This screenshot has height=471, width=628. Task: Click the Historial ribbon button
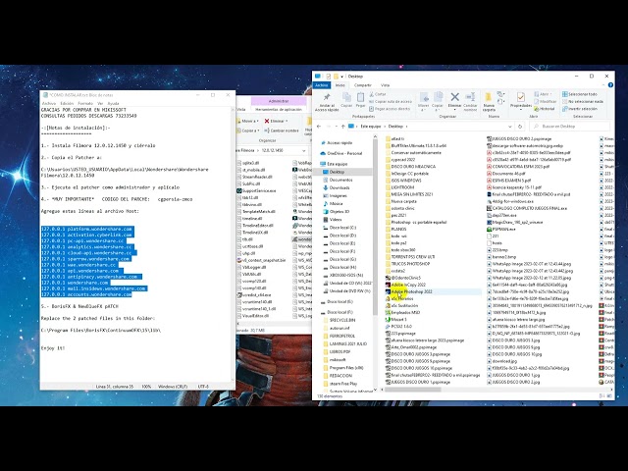point(545,109)
